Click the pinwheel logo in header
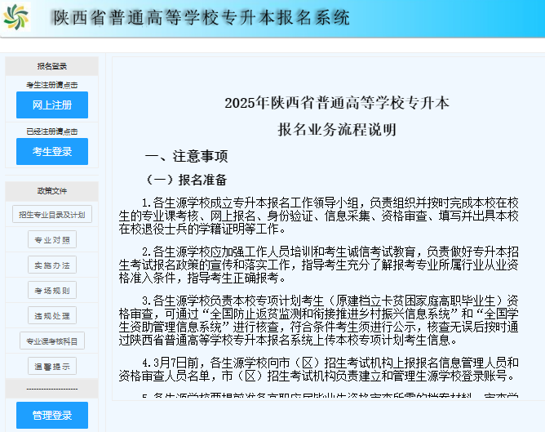 (16, 16)
